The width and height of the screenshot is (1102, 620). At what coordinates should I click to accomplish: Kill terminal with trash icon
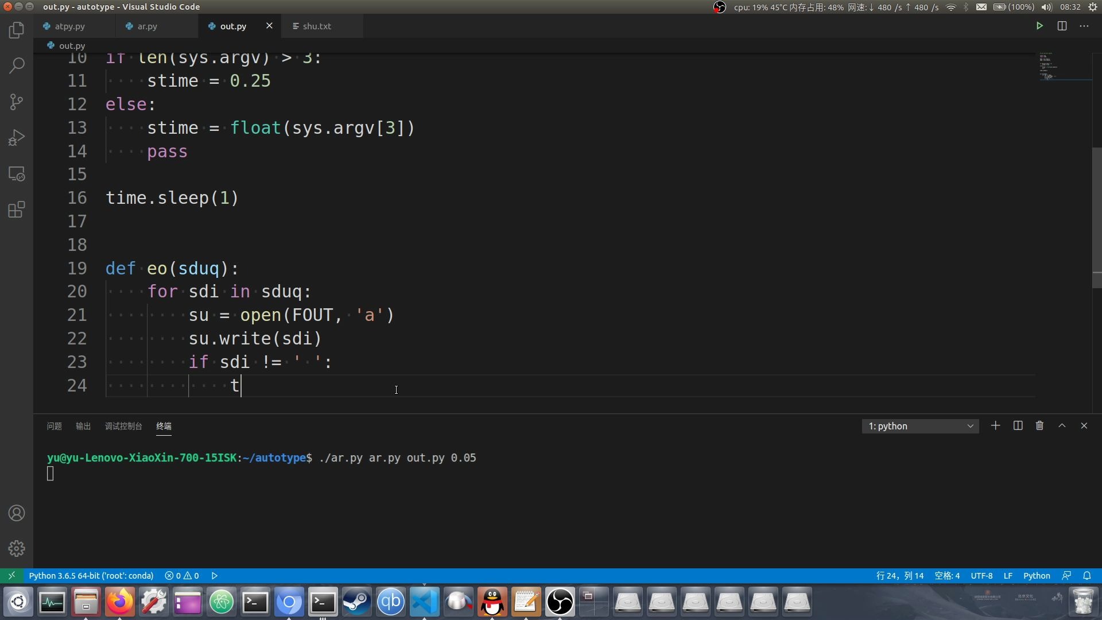1039,426
